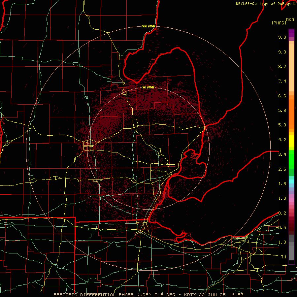297x297 pixels.
Task: Click the -0.5 value on the scale
Action: 281,228
